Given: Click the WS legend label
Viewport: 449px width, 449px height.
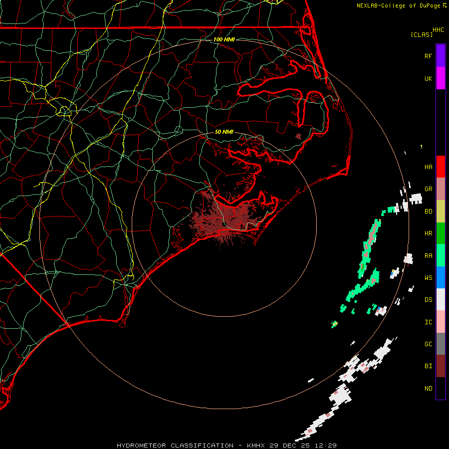Looking at the screenshot, I should [428, 278].
